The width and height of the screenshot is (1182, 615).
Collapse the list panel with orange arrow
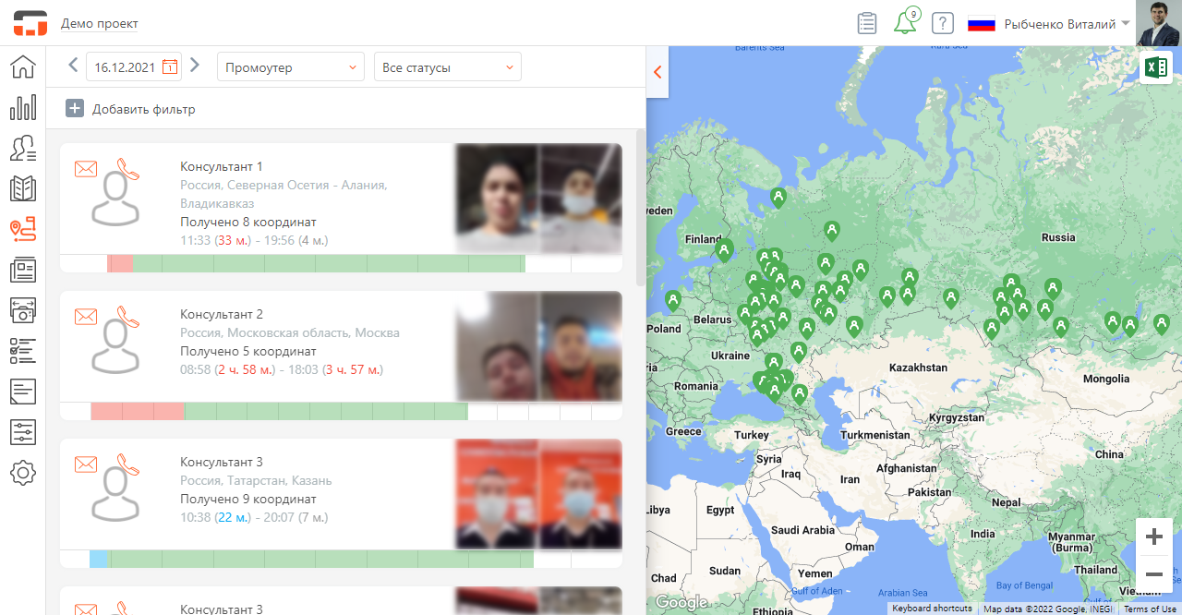click(657, 72)
